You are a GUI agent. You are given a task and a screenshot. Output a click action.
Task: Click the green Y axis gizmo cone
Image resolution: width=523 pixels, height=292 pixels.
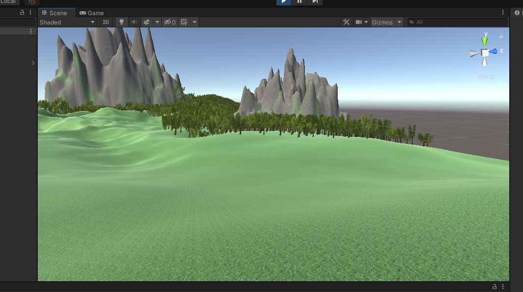click(x=485, y=41)
